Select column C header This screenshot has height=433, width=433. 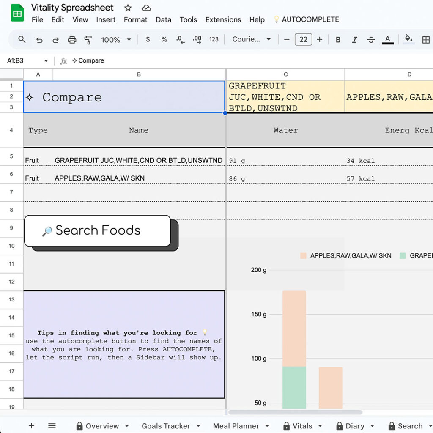(286, 74)
